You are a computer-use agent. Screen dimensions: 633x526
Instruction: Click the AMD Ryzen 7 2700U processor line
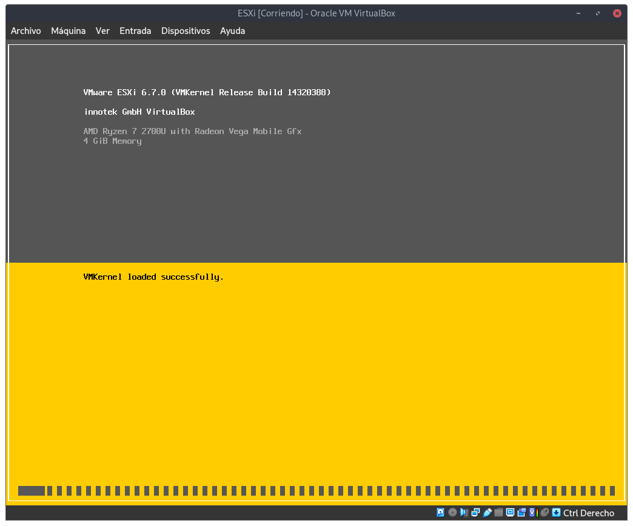(193, 131)
